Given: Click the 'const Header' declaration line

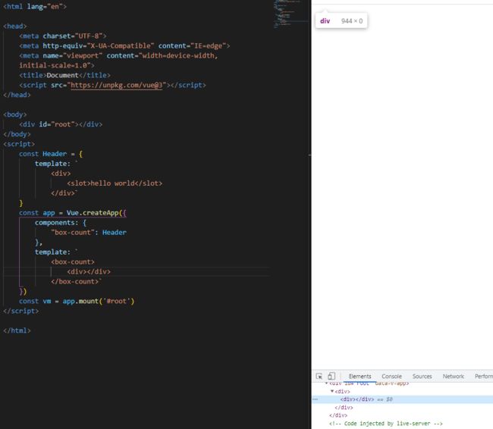Looking at the screenshot, I should pos(50,154).
